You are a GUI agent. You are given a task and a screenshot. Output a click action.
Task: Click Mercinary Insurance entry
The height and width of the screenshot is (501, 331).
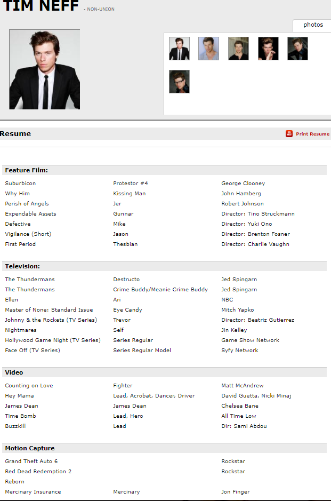pos(33,492)
